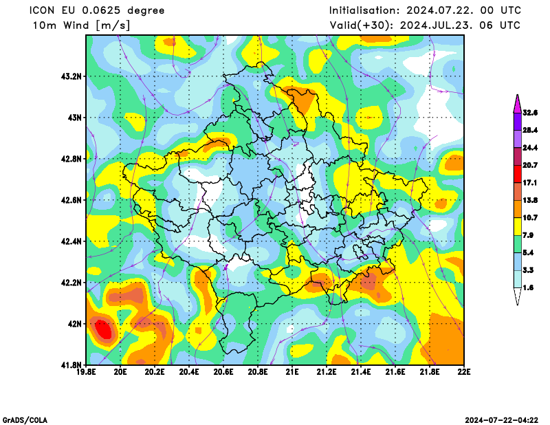550x425 pixels.
Task: Click the 21.4E longitude label
Action: pyautogui.click(x=361, y=372)
